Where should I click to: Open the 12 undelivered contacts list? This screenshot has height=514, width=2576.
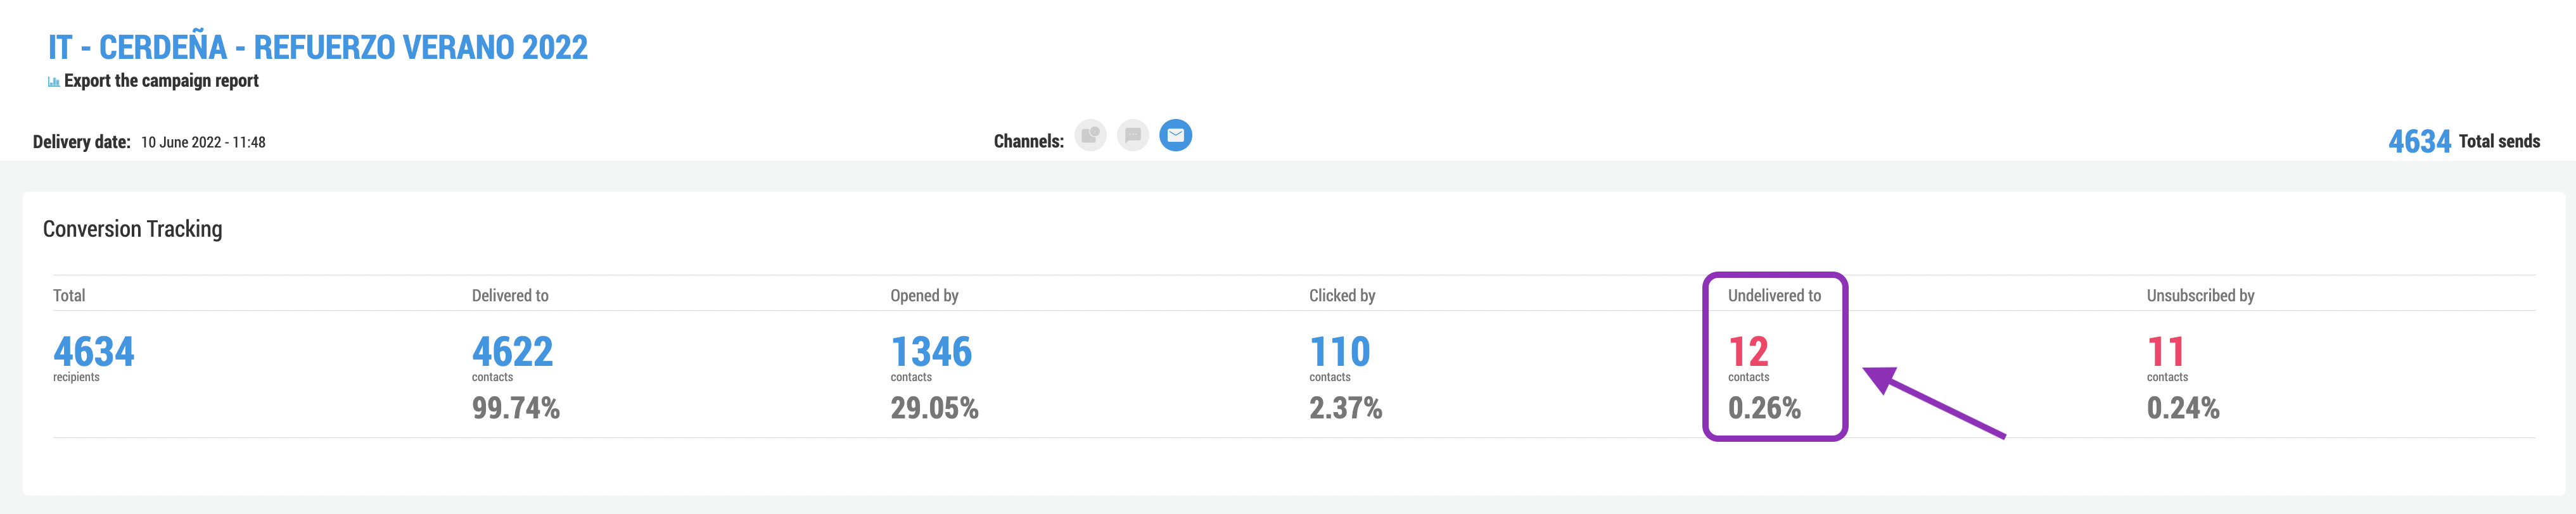pyautogui.click(x=1748, y=352)
